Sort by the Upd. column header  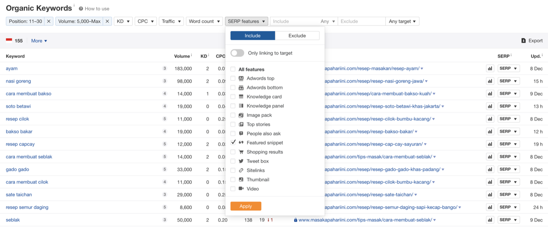coord(536,56)
